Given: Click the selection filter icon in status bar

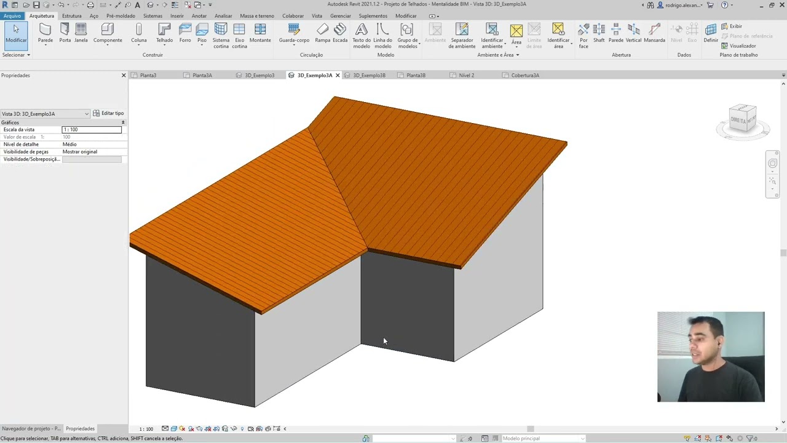Looking at the screenshot, I should coord(749,438).
